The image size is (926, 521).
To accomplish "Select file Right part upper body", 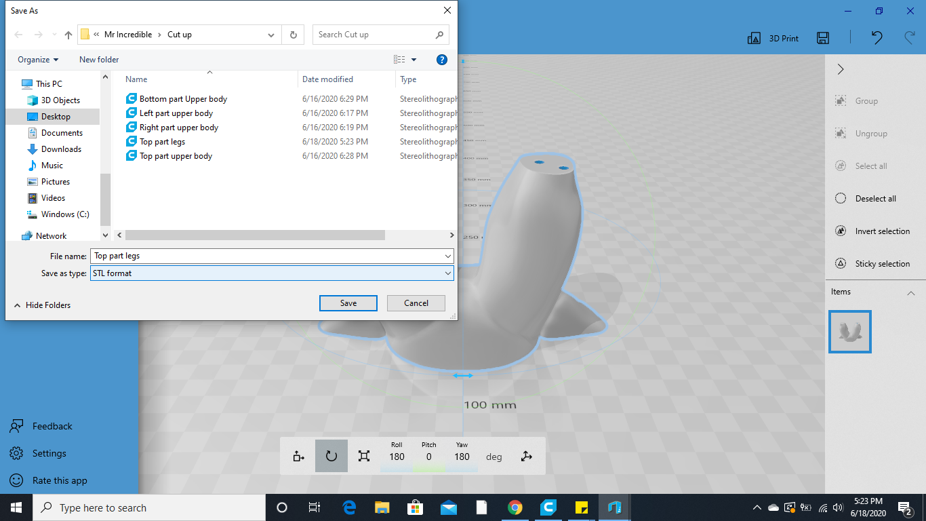I will click(179, 128).
